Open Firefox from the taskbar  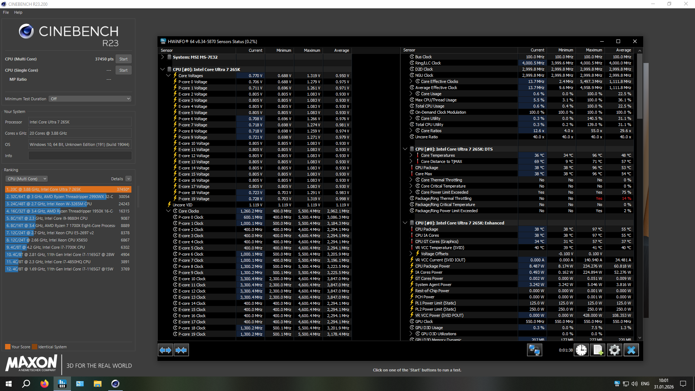[44, 384]
